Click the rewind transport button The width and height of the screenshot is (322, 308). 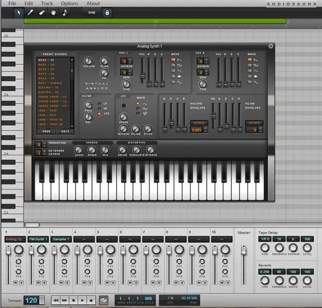[x=56, y=300]
